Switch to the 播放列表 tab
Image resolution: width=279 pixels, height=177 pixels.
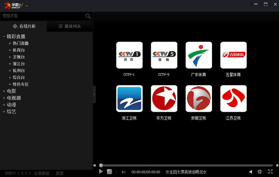[70, 27]
